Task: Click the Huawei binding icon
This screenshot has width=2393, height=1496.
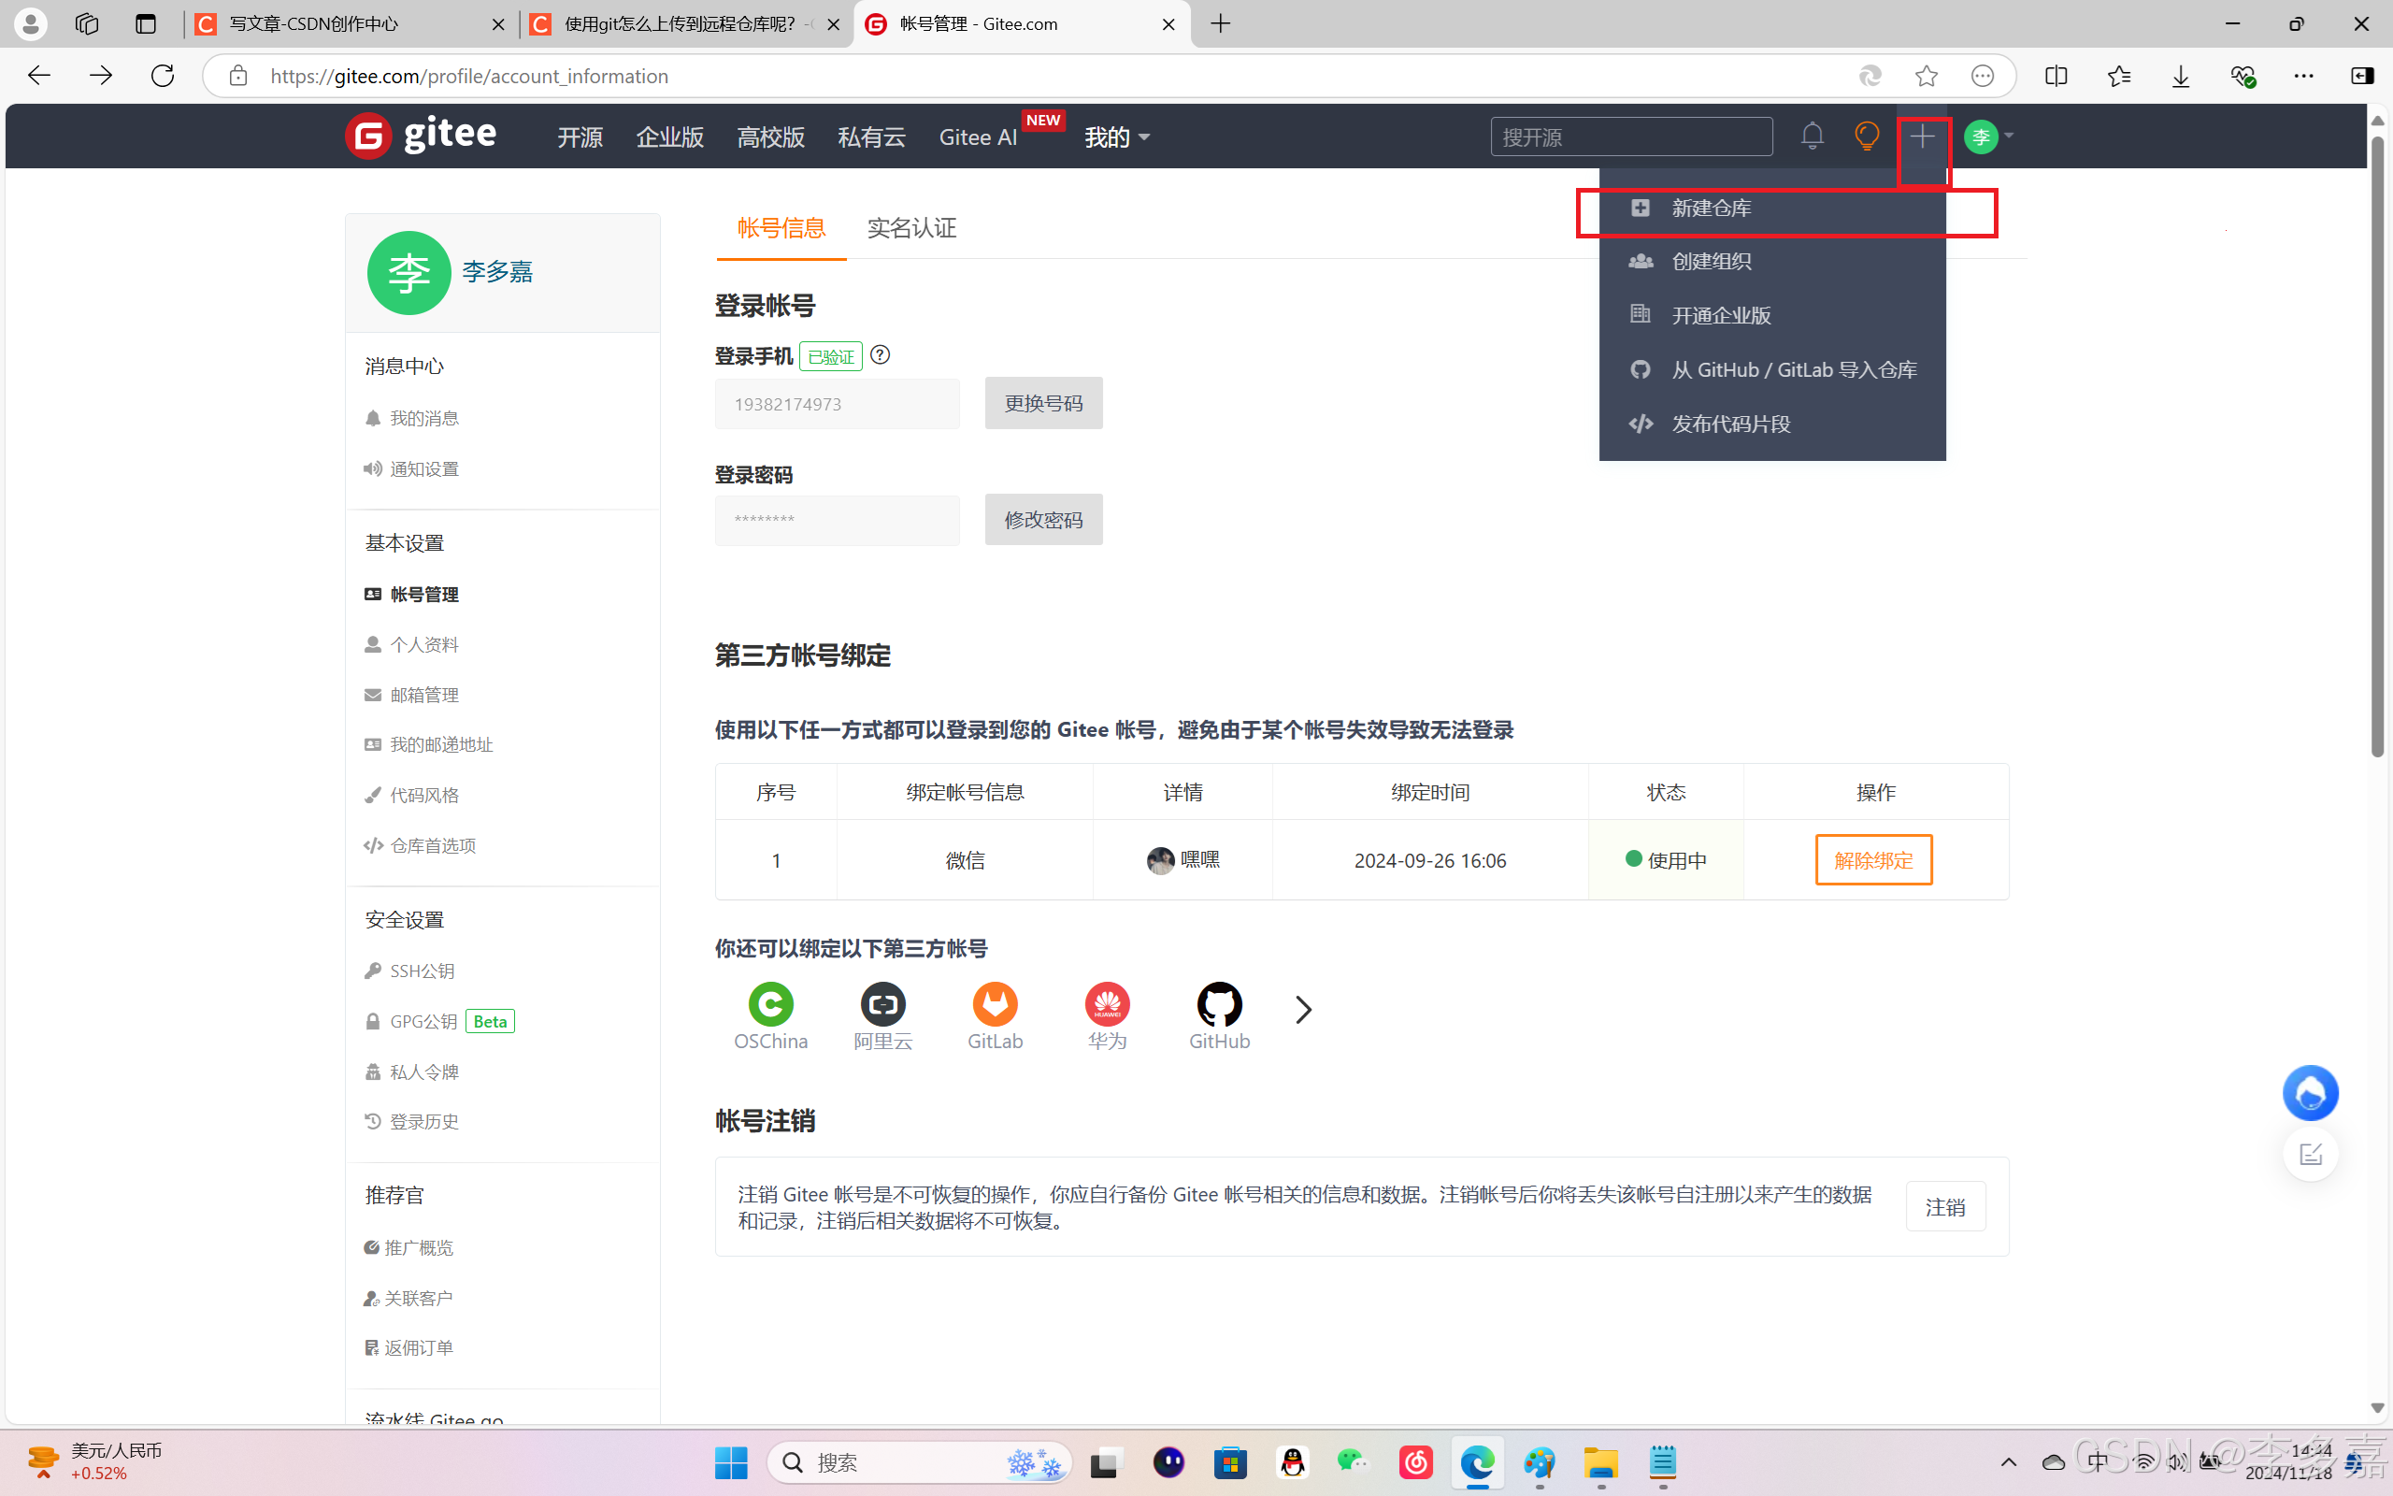Action: [x=1107, y=1005]
